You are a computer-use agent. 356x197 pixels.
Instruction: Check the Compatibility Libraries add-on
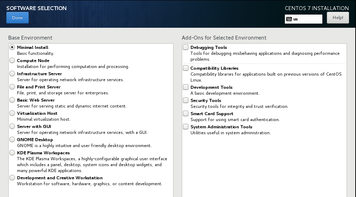click(x=186, y=68)
